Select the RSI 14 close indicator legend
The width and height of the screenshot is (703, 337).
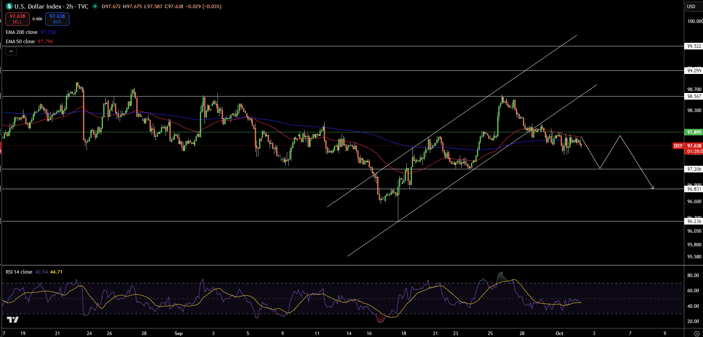point(19,272)
